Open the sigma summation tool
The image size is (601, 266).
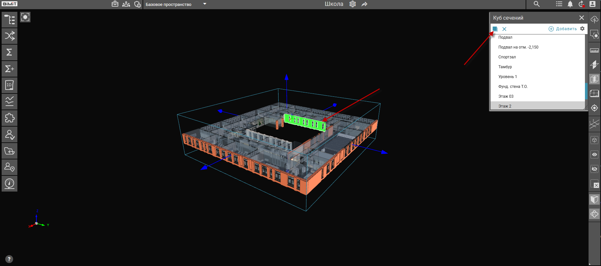[x=10, y=52]
